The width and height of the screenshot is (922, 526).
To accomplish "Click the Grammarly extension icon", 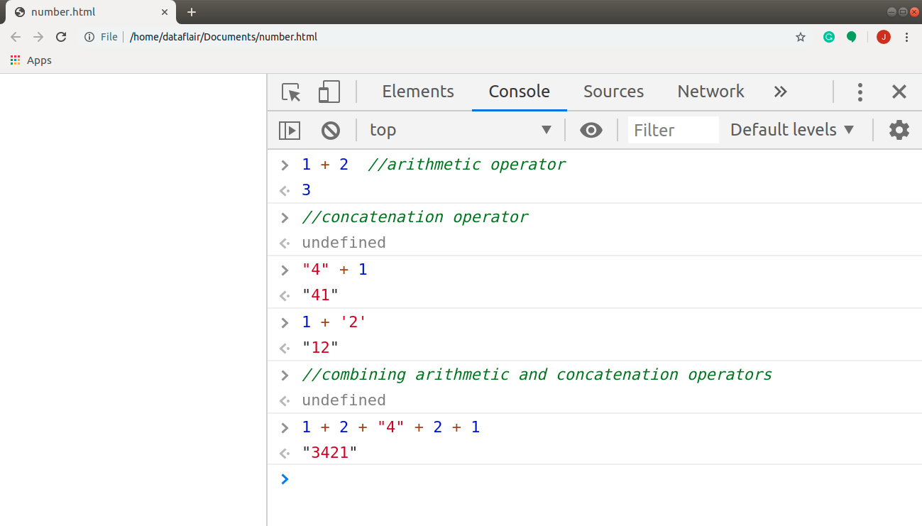I will click(x=829, y=37).
